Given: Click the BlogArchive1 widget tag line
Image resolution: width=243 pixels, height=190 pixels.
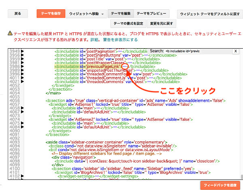Looking at the screenshot, I should point(132,173).
